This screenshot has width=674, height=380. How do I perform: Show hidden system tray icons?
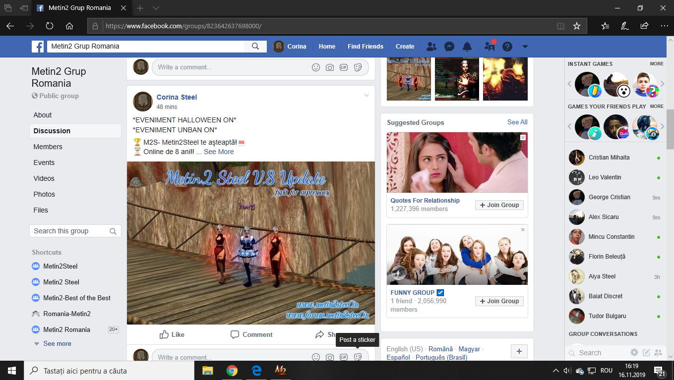click(555, 370)
